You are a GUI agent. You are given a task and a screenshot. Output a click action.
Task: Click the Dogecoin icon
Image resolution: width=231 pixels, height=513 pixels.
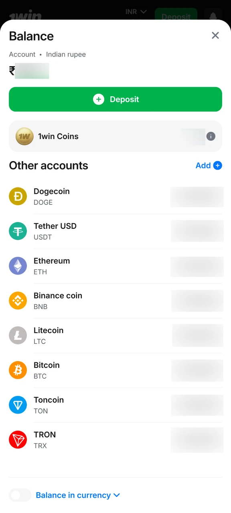pyautogui.click(x=18, y=196)
